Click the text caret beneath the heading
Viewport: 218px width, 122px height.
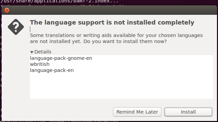(x=30, y=29)
